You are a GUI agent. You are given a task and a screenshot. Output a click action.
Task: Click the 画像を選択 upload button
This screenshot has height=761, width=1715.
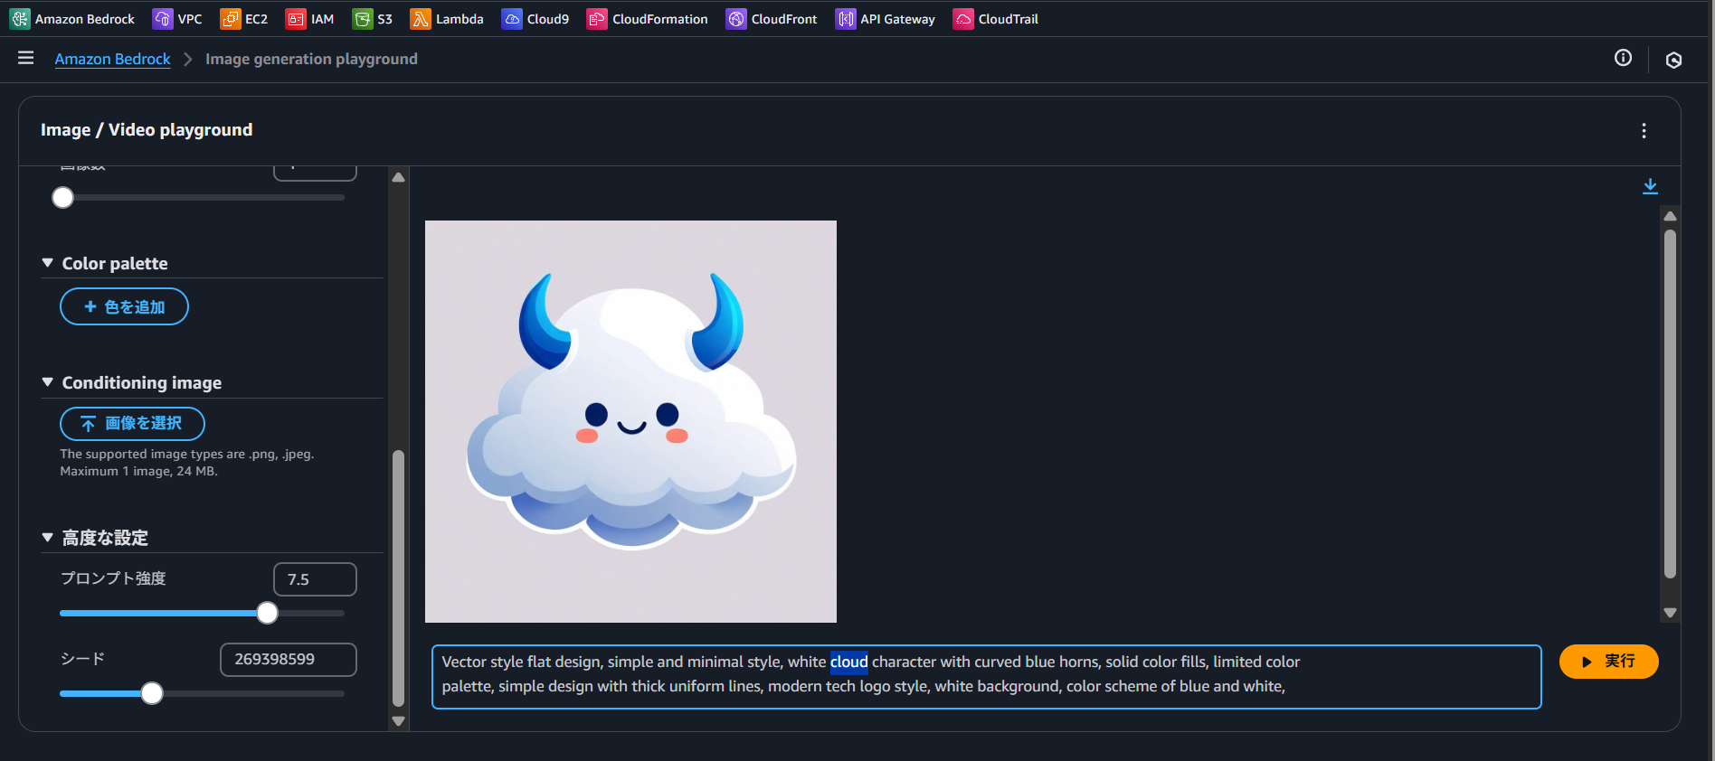132,423
